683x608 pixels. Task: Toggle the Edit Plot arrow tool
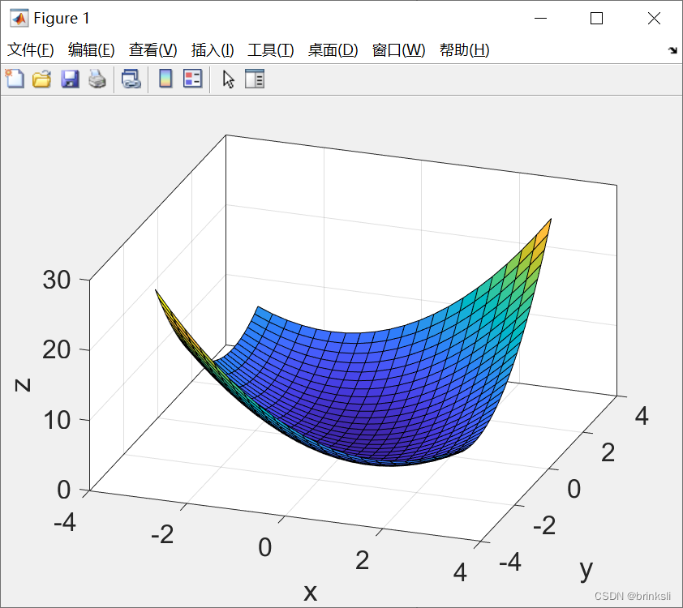click(x=228, y=79)
